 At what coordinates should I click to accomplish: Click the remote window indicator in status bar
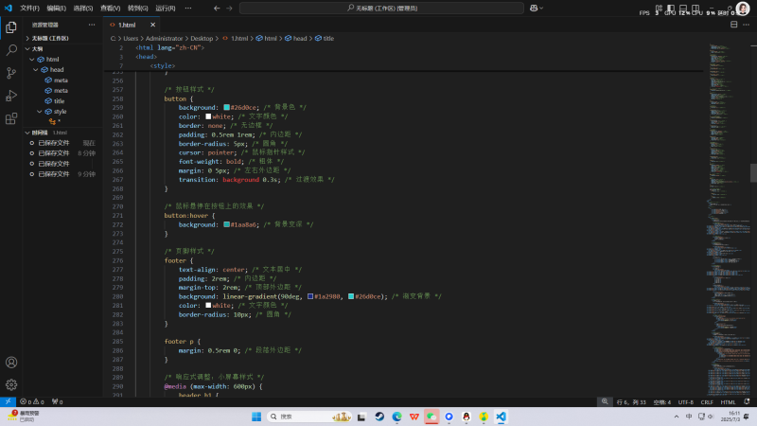[8, 401]
